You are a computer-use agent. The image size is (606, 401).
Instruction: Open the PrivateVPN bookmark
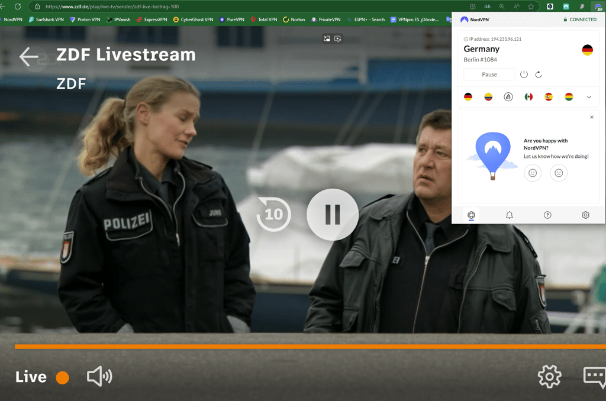pos(326,20)
